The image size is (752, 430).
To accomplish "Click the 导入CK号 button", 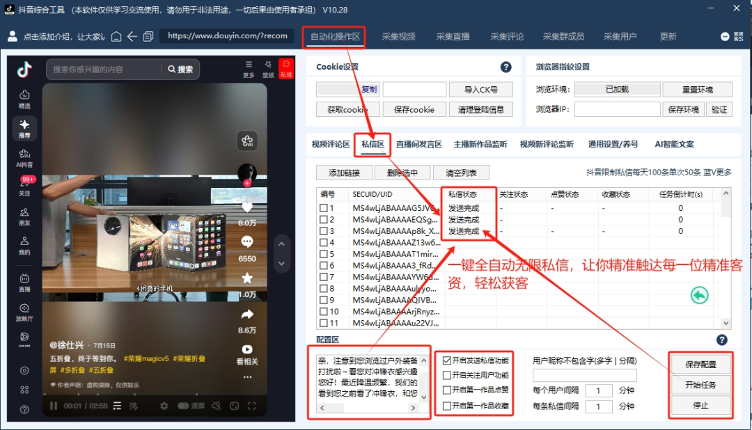I will tap(480, 90).
